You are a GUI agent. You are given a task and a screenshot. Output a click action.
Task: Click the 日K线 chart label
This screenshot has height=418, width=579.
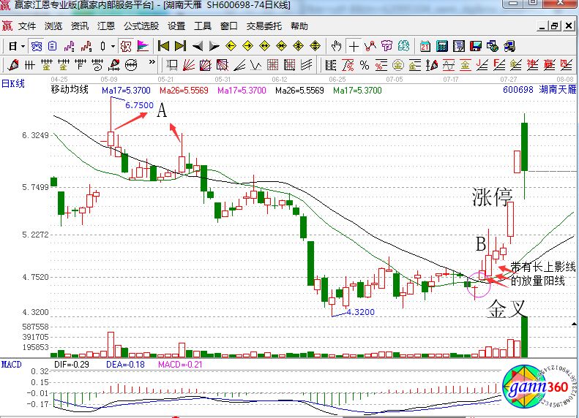[13, 83]
